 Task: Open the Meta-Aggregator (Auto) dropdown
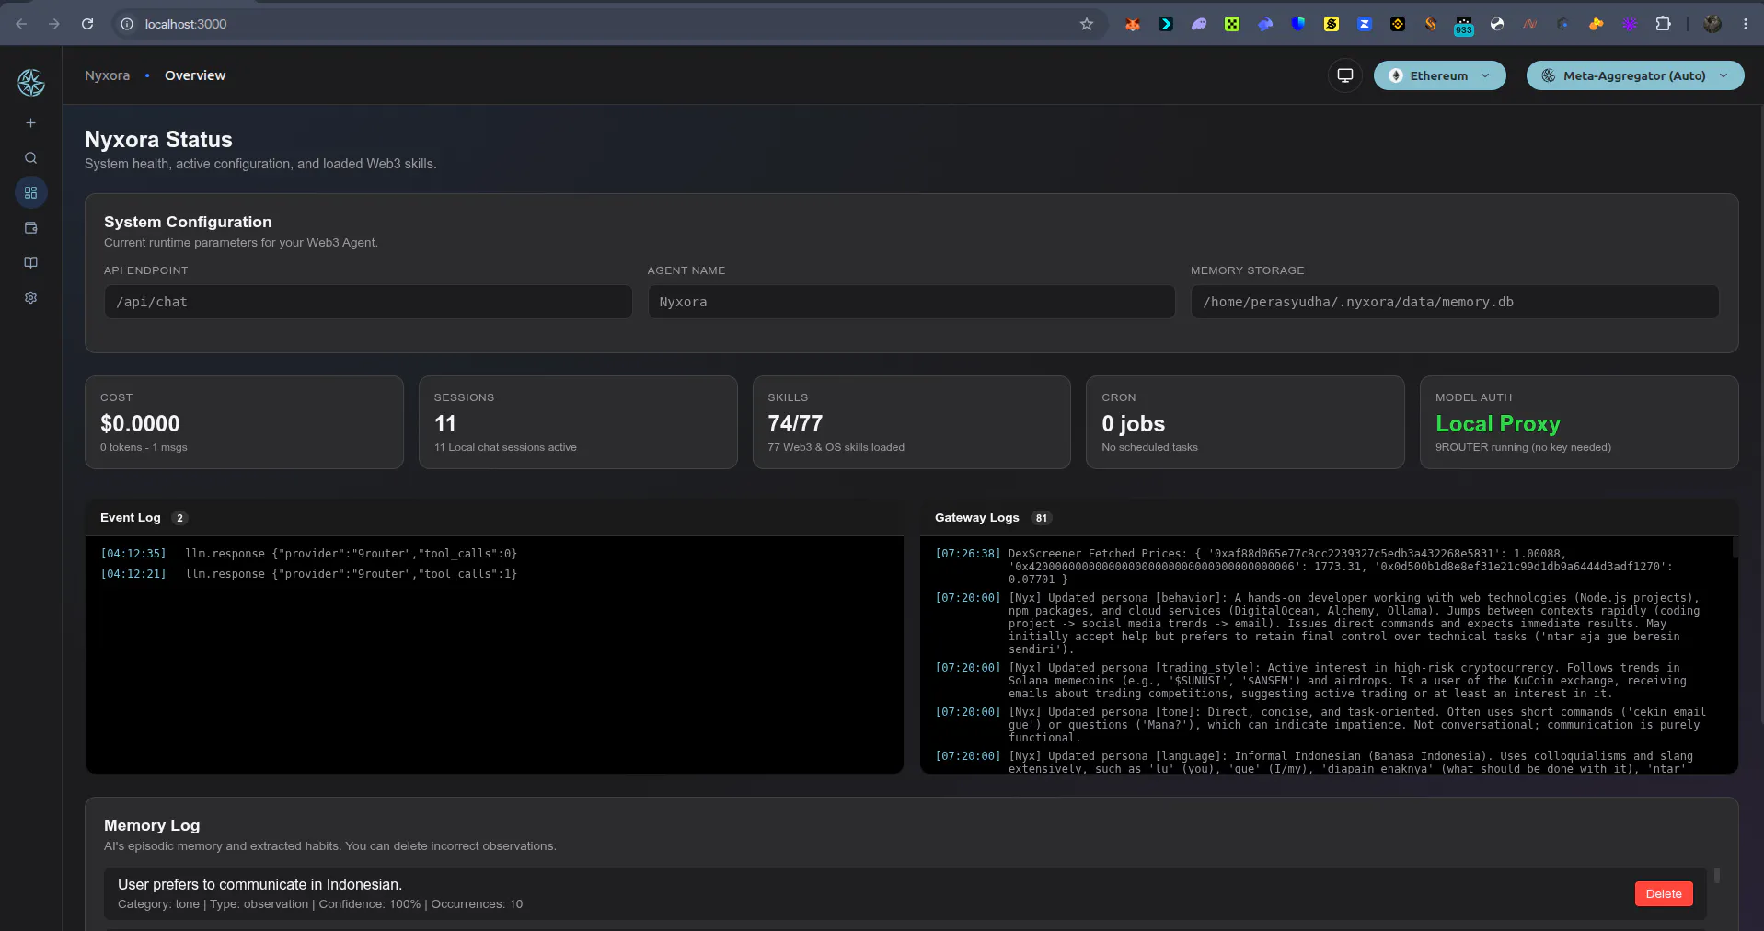[x=1635, y=75]
